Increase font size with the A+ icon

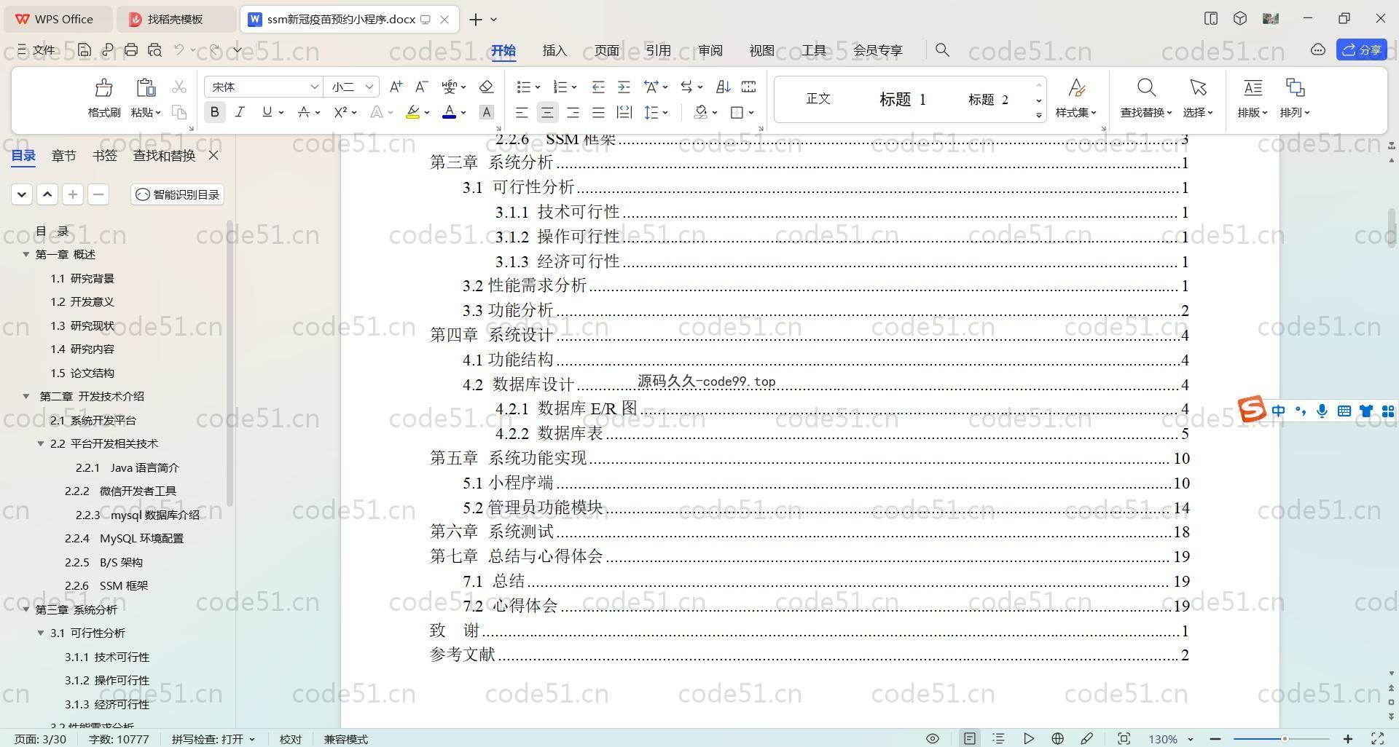[x=396, y=87]
